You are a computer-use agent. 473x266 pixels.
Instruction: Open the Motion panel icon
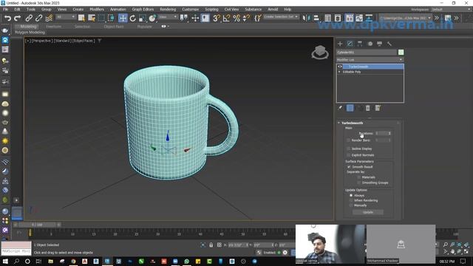370,44
